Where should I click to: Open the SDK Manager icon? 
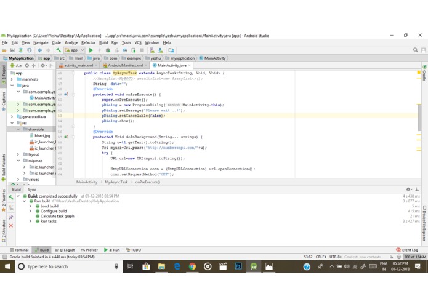pos(161,50)
